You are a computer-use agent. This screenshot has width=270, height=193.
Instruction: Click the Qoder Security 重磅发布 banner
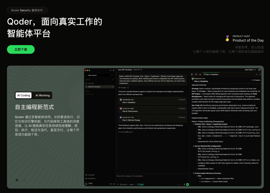(27, 10)
